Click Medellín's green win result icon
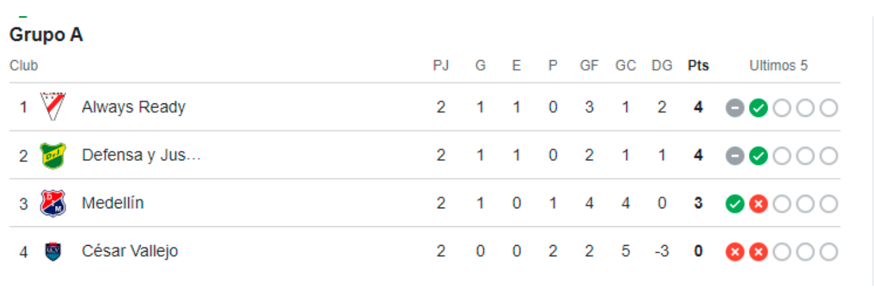 735,204
